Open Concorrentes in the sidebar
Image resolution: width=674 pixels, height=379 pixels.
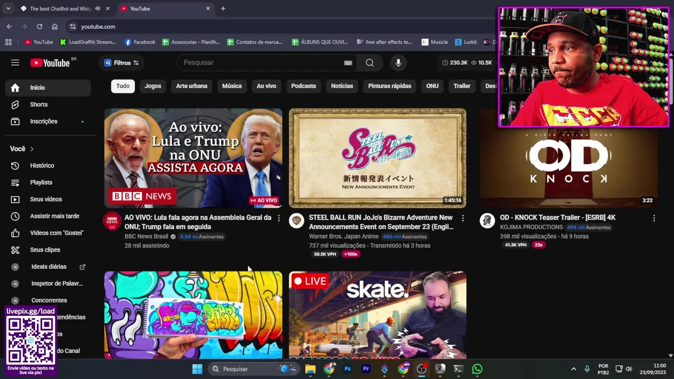(48, 301)
